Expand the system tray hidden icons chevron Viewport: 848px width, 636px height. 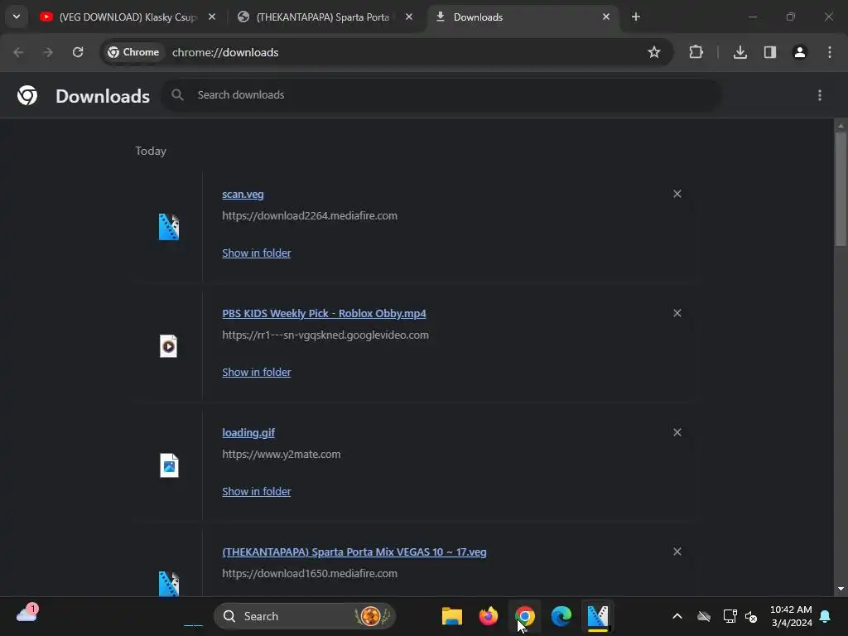[x=677, y=616]
